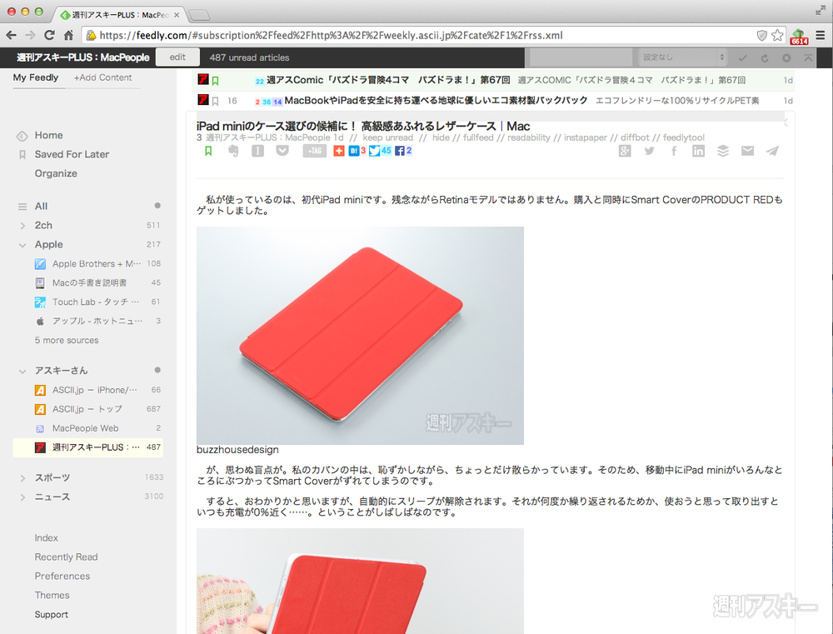Open Home in the sidebar

[x=48, y=135]
